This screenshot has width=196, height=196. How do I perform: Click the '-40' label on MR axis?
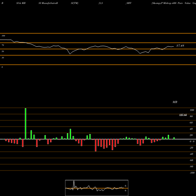pyautogui.click(x=191, y=154)
